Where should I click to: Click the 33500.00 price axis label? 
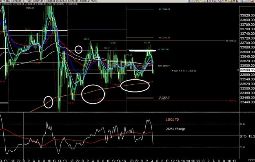pos(247,88)
